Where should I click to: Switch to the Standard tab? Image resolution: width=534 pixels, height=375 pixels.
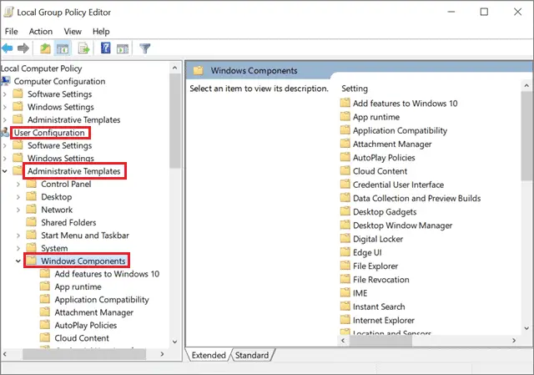(252, 355)
